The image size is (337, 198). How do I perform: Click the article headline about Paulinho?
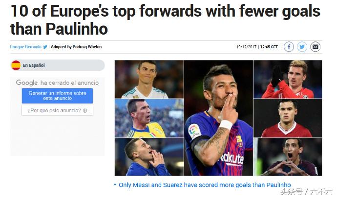[166, 20]
